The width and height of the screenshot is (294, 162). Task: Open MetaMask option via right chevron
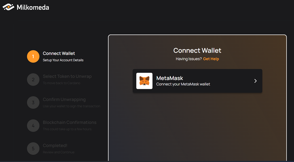coord(256,81)
